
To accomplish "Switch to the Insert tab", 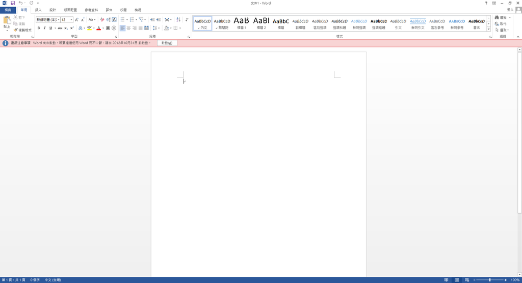I will [38, 10].
